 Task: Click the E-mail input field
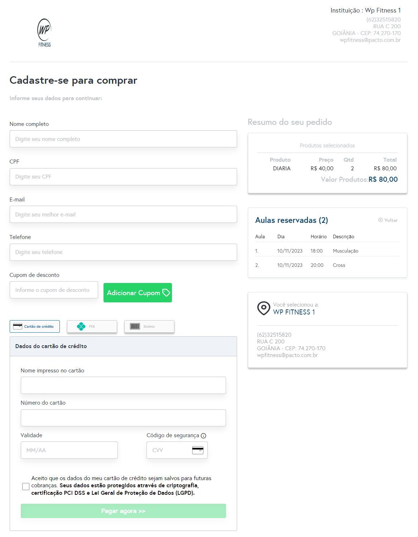click(x=123, y=214)
